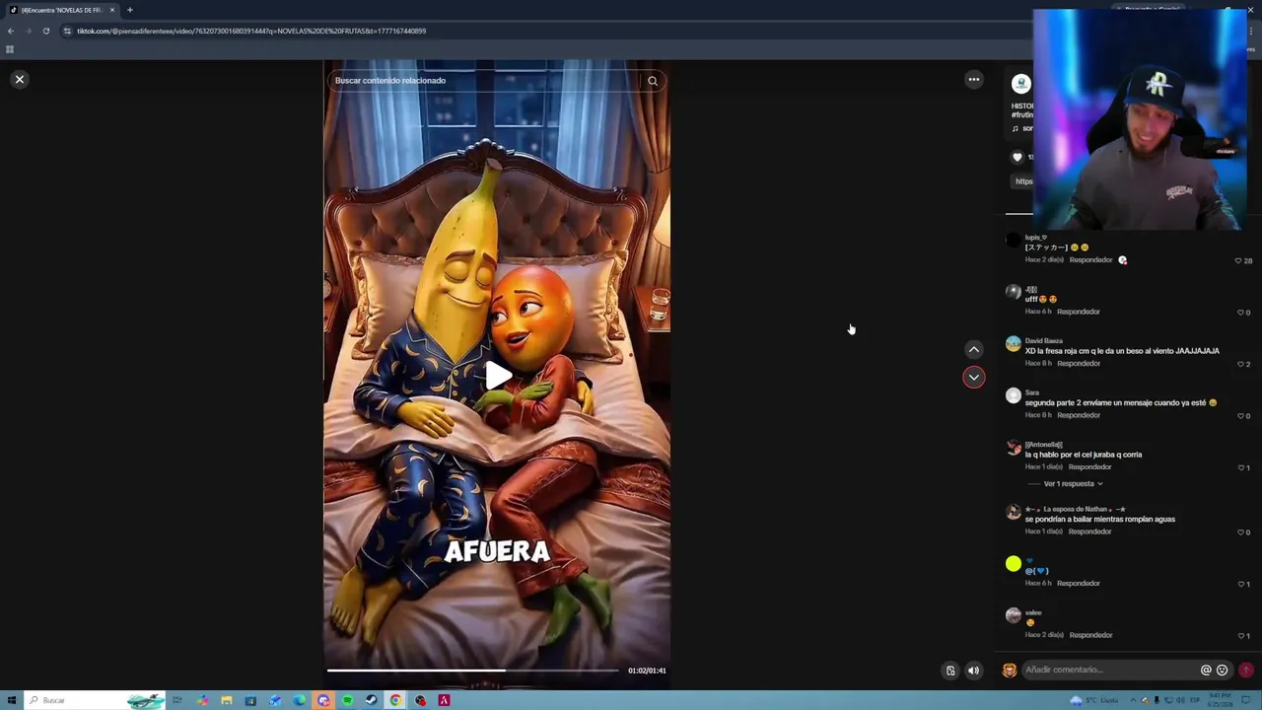Click the 'AFUERA' caption on the video
Screen dimensions: 1262x710
tap(497, 551)
